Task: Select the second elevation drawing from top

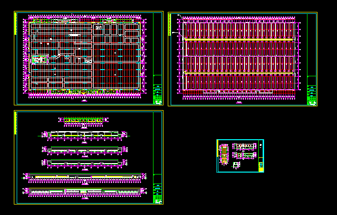Action: tap(83, 135)
